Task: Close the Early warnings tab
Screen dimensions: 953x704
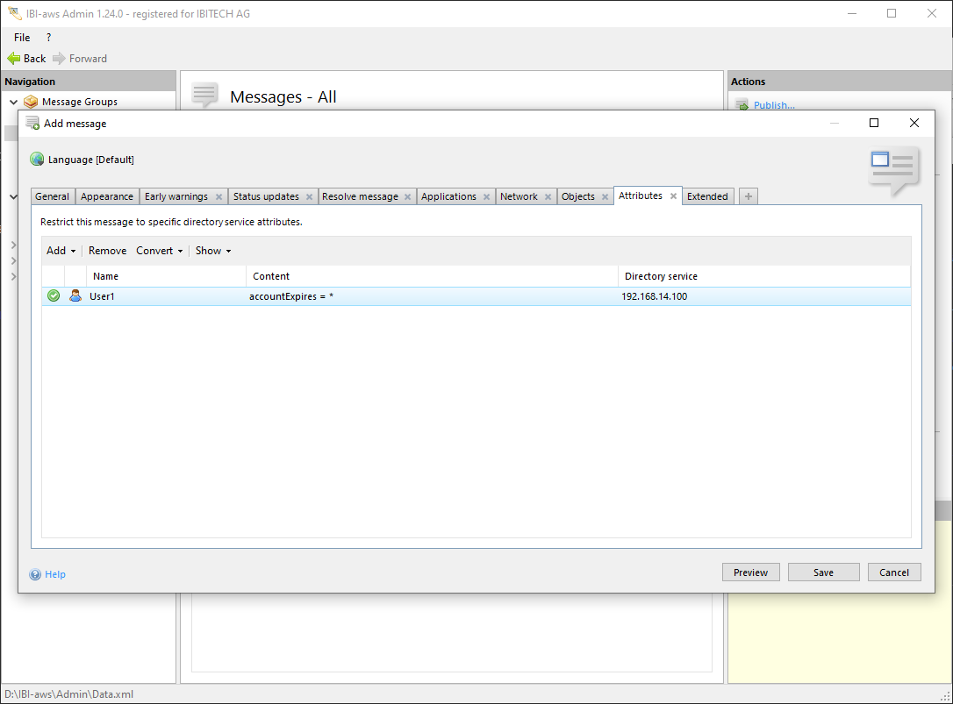Action: tap(219, 197)
